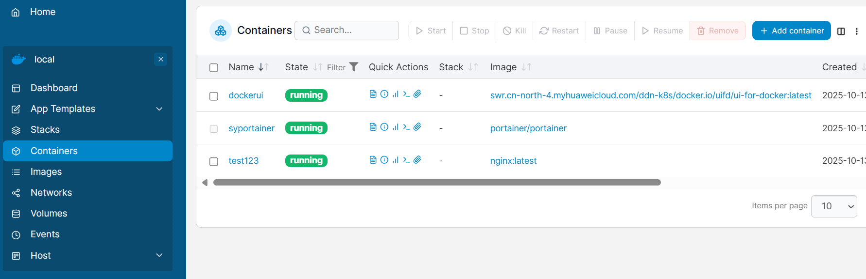The width and height of the screenshot is (866, 279).
Task: Expand the App Templates submenu chevron
Action: [159, 108]
